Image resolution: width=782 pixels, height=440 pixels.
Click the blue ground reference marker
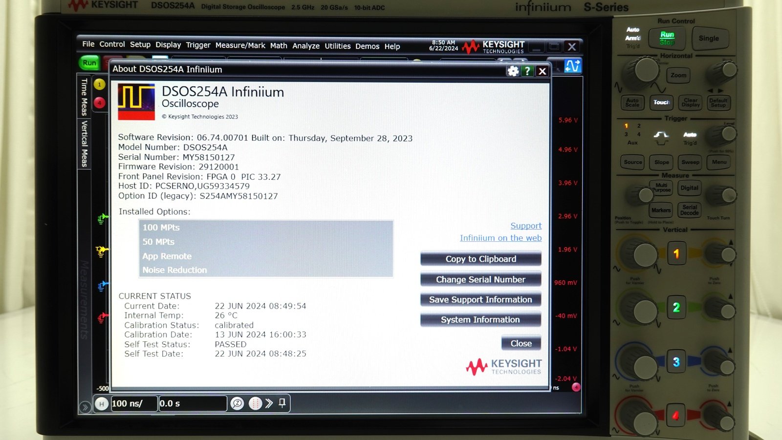pyautogui.click(x=102, y=286)
